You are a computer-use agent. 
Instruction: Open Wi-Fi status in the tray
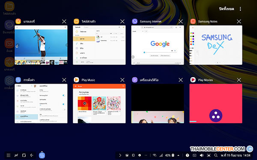pos(154,155)
